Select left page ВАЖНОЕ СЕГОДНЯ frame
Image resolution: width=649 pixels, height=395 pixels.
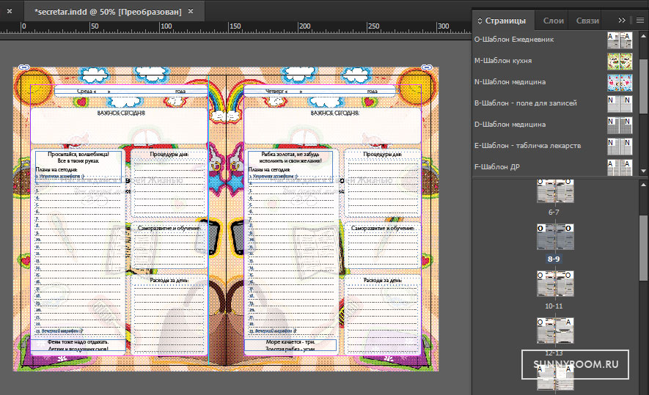(120, 126)
